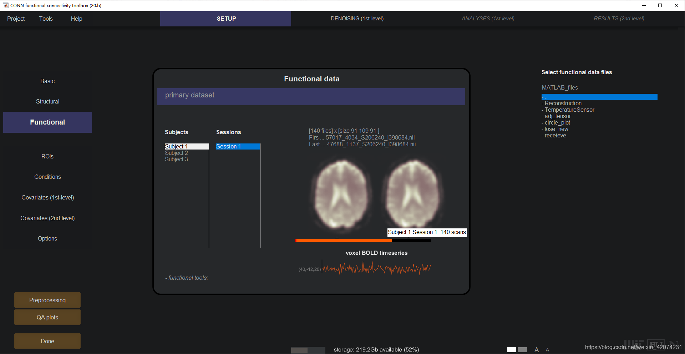Viewport: 685px width, 354px height.
Task: Select Session 1 in Sessions list
Action: pyautogui.click(x=238, y=147)
